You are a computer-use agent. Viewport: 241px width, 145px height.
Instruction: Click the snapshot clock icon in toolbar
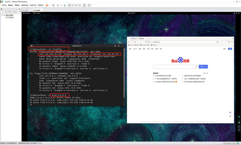pyautogui.click(x=58, y=5)
